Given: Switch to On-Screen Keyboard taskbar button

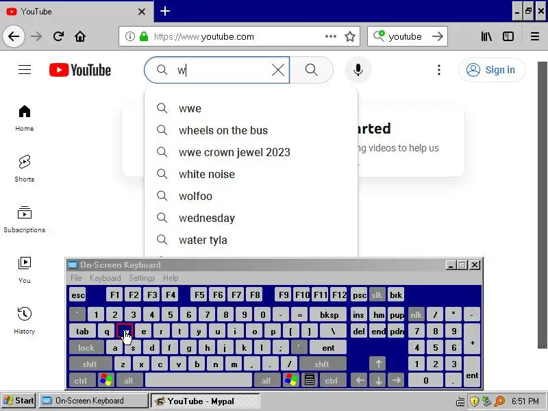Looking at the screenshot, I should point(94,401).
